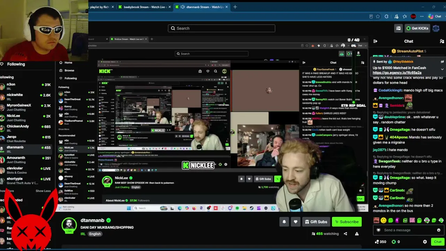The width and height of the screenshot is (446, 251).
Task: Open the pinned go.egency.io link
Action: [397, 73]
